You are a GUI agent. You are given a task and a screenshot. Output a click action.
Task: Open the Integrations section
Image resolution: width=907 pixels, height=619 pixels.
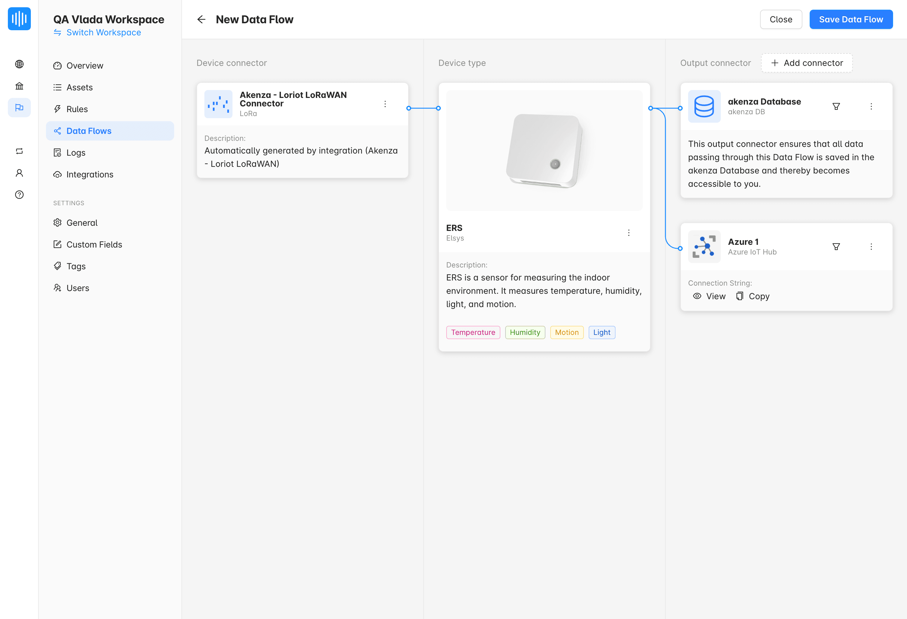coord(90,174)
